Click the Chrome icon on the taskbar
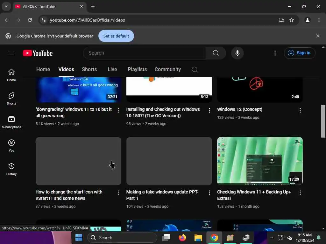This screenshot has width=326, height=244. coord(214,238)
